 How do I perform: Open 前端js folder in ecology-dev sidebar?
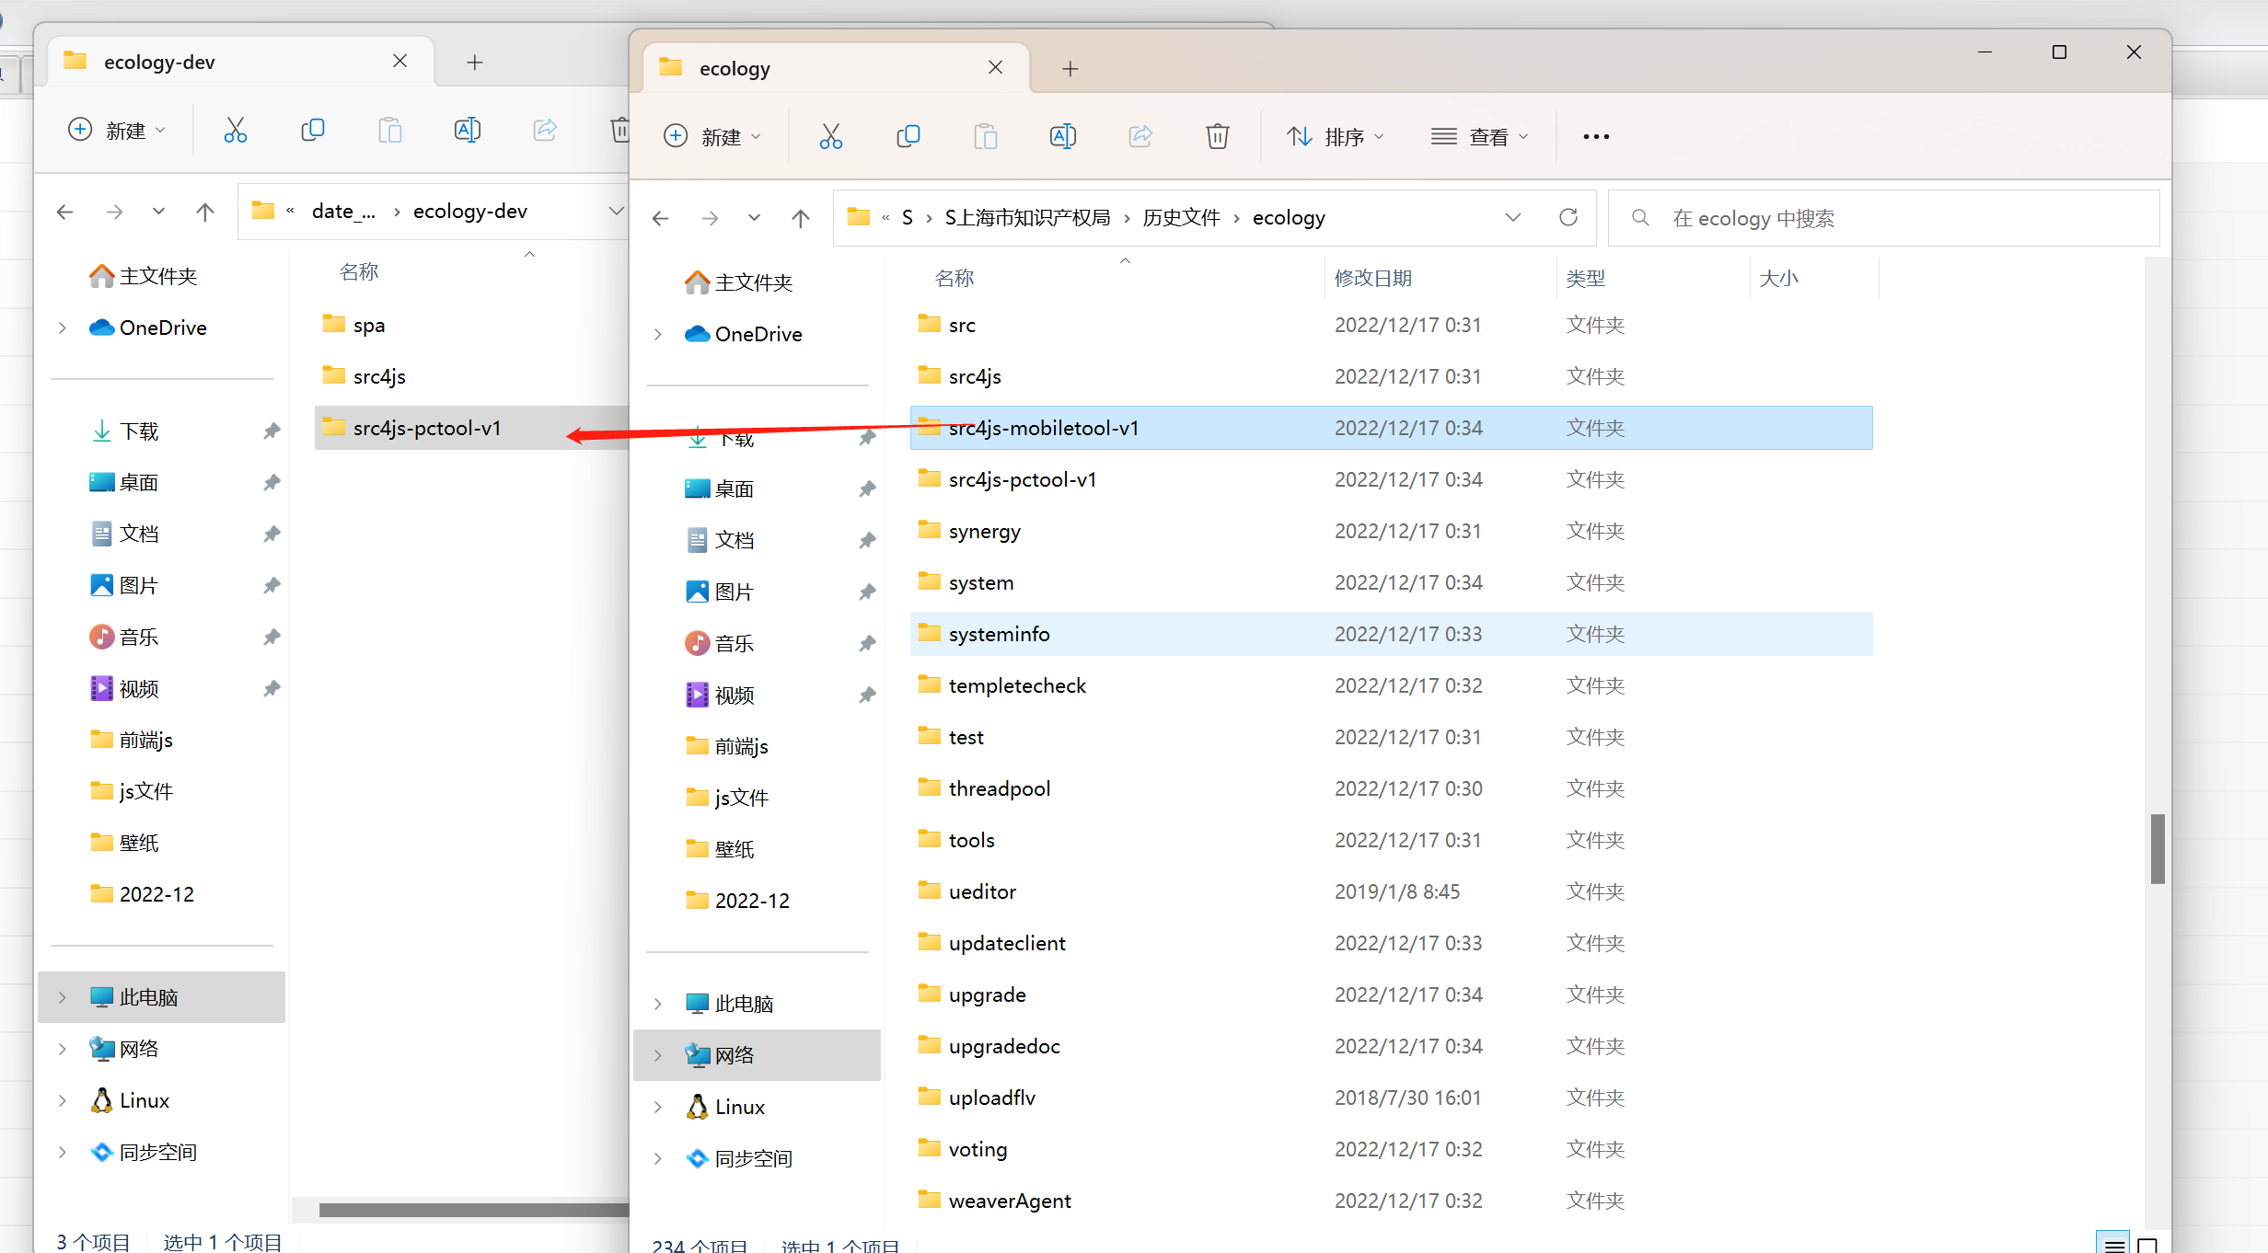click(x=132, y=740)
